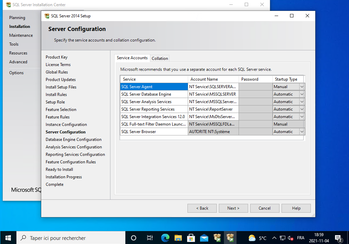Launch Microsoft Store from the taskbar
Viewport: 349px width, 244px height.
[191, 238]
